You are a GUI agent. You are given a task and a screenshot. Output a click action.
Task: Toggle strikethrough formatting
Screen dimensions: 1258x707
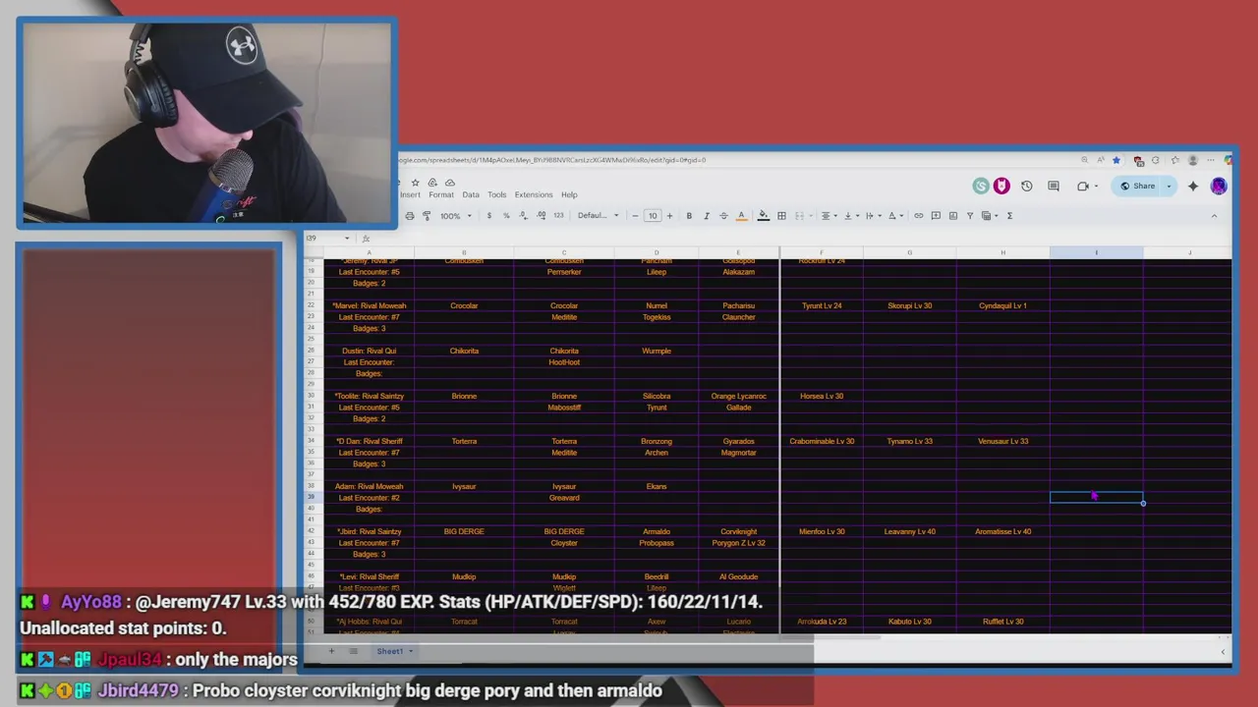tap(723, 216)
